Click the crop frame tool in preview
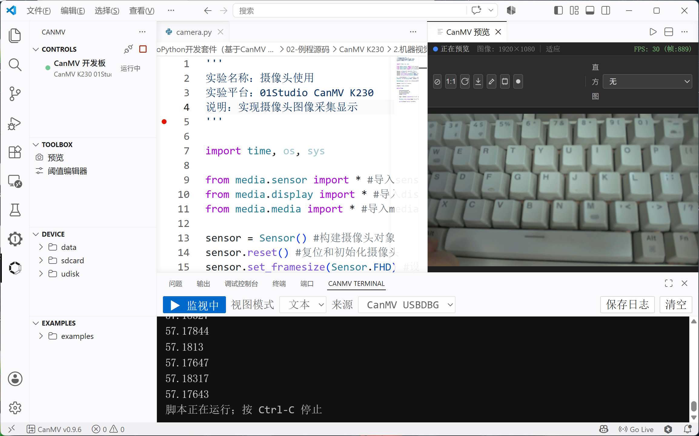The width and height of the screenshot is (699, 436). 505,82
